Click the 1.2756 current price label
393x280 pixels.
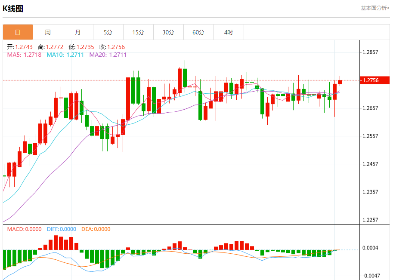pos(374,80)
